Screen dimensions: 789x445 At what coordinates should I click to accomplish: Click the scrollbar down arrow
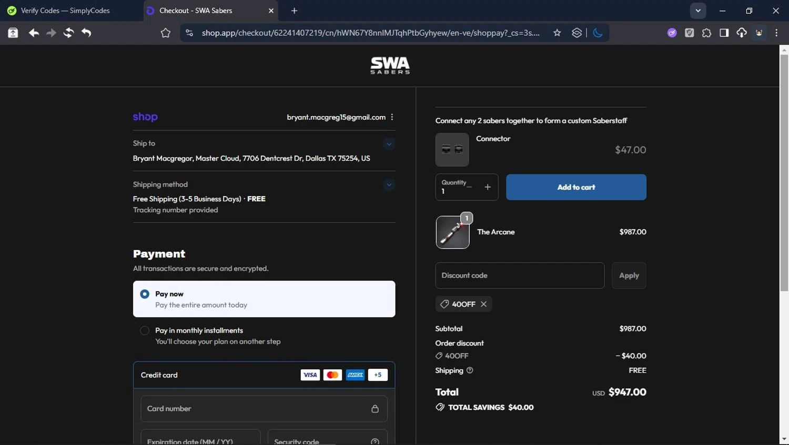coord(784,439)
